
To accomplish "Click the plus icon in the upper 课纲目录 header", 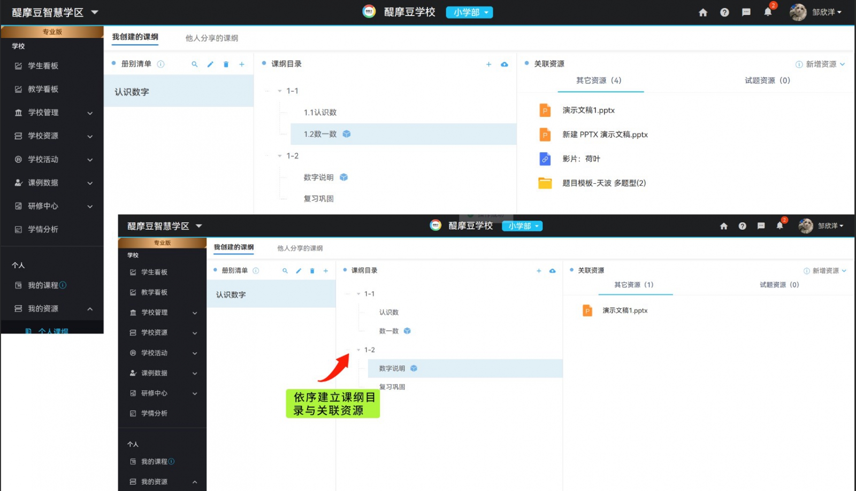I will coord(488,65).
